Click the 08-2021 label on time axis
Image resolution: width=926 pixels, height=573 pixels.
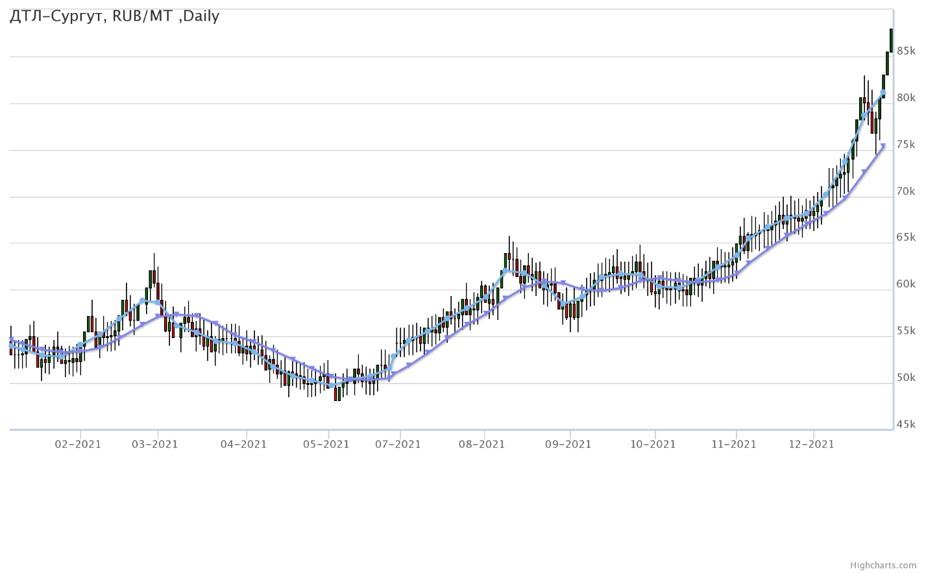pos(481,445)
